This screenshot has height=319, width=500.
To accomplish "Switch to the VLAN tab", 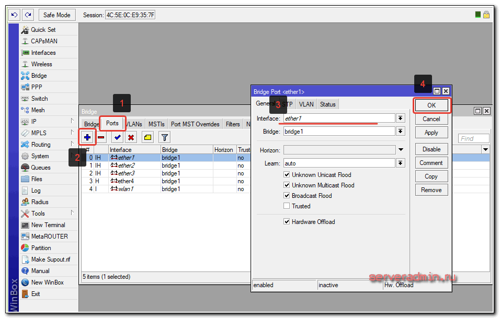I will [x=306, y=104].
